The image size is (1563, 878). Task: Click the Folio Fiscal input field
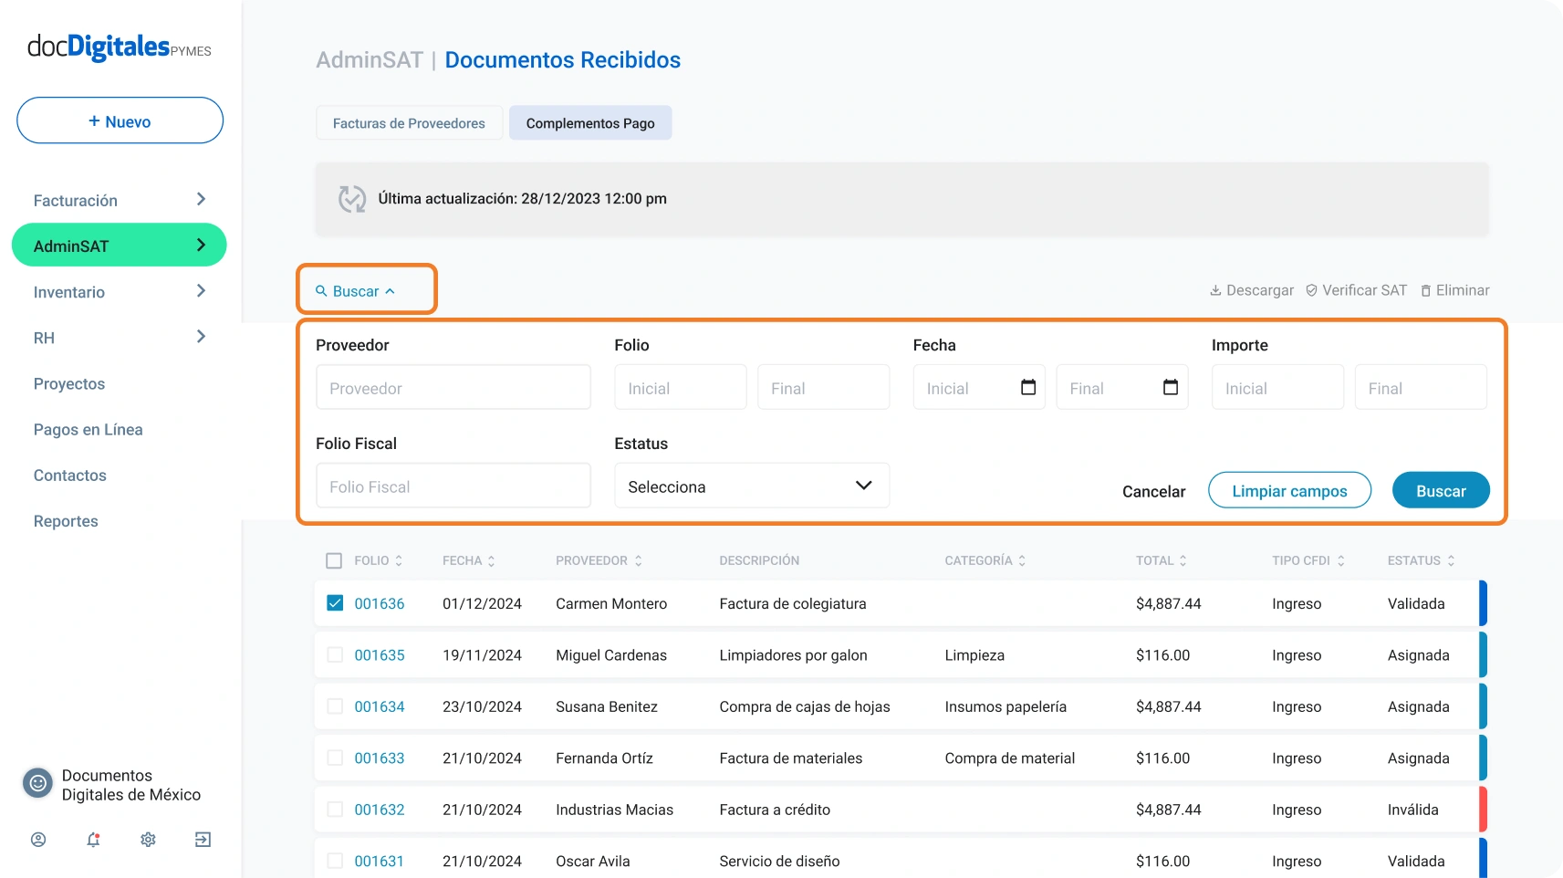(453, 486)
